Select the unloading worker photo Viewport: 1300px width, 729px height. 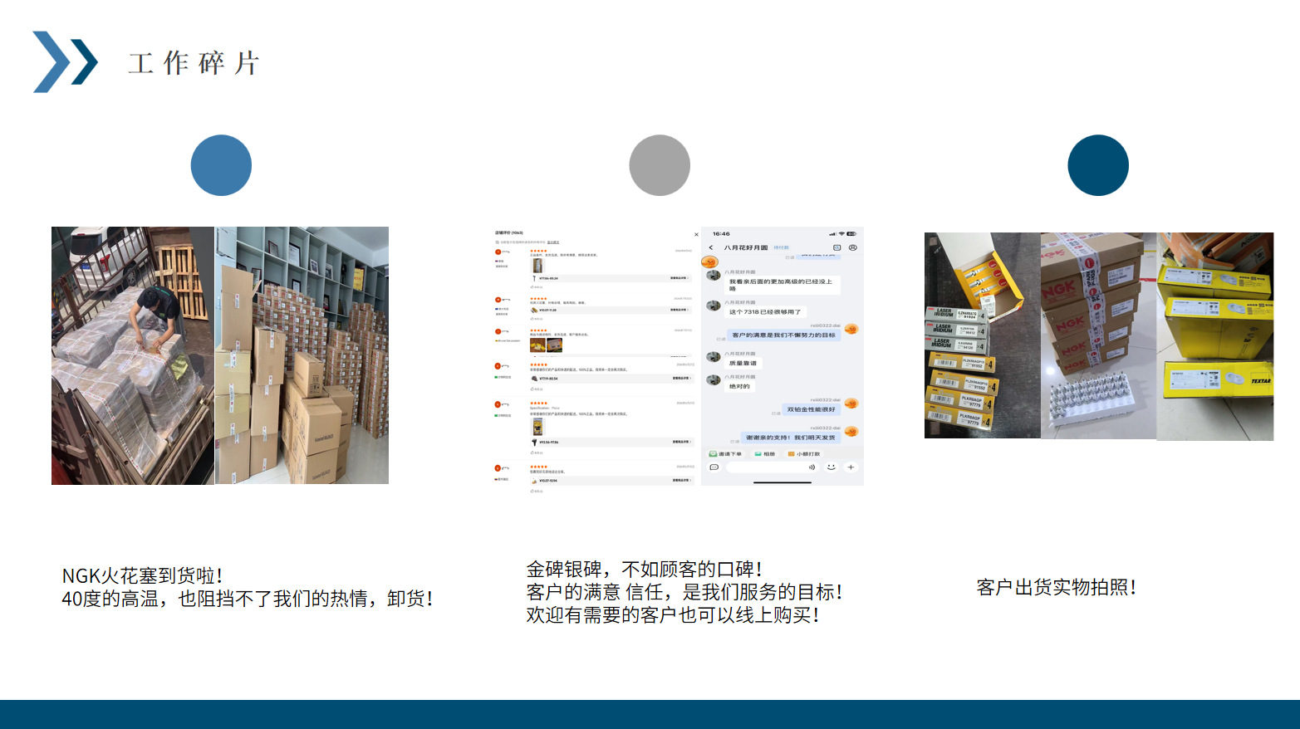coord(133,355)
